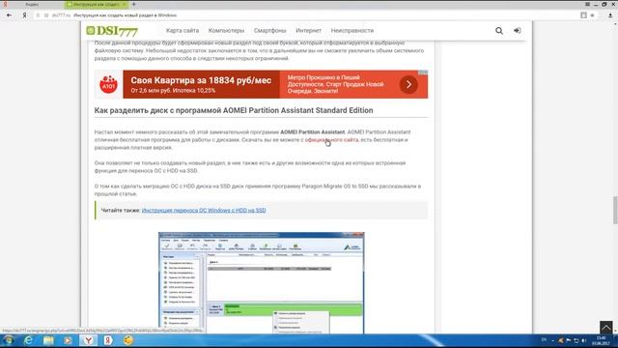Screen dimensions: 618x348
Task: Open the site search magnifier icon
Action: tap(499, 30)
